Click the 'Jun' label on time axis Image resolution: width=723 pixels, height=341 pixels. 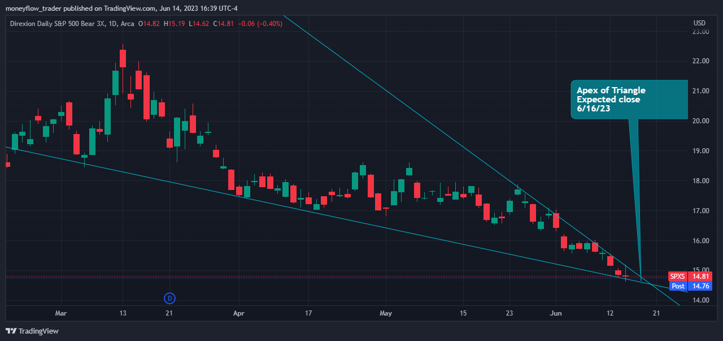(556, 313)
